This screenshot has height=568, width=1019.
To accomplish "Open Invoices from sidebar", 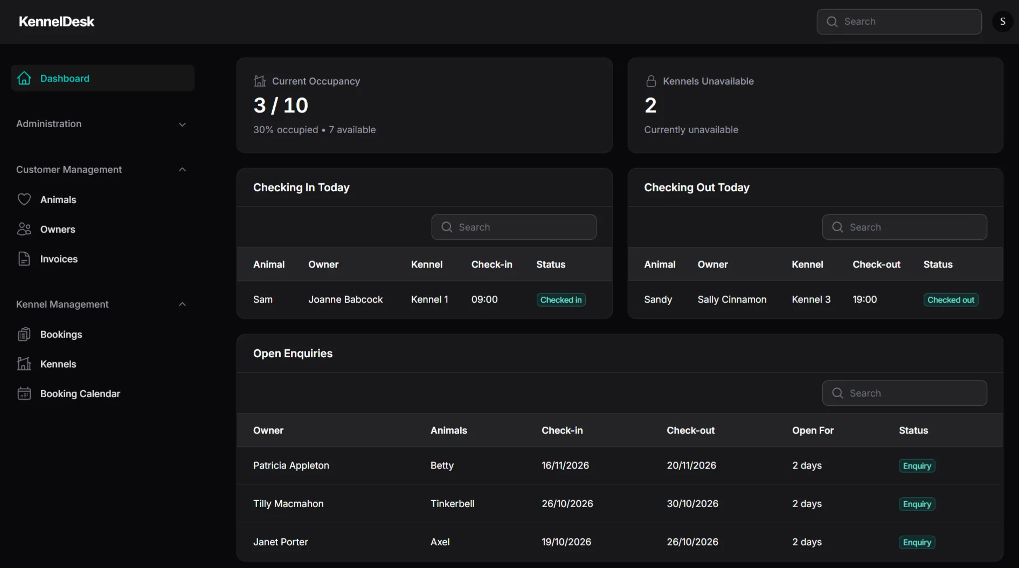I will point(59,259).
